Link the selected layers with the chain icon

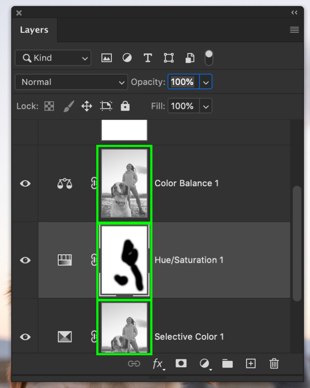coord(134,364)
